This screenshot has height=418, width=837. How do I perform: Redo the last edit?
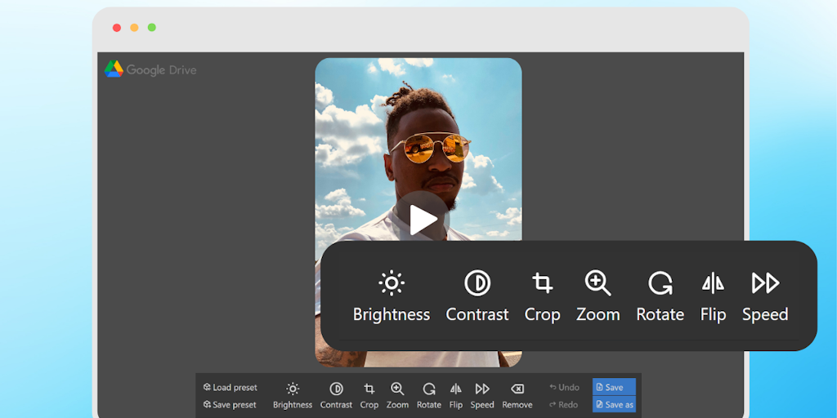pos(564,405)
